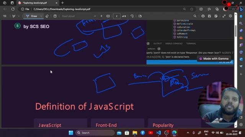The height and width of the screenshot is (137, 245).
Task: Open Find in PDF search icon
Action: 195,16
